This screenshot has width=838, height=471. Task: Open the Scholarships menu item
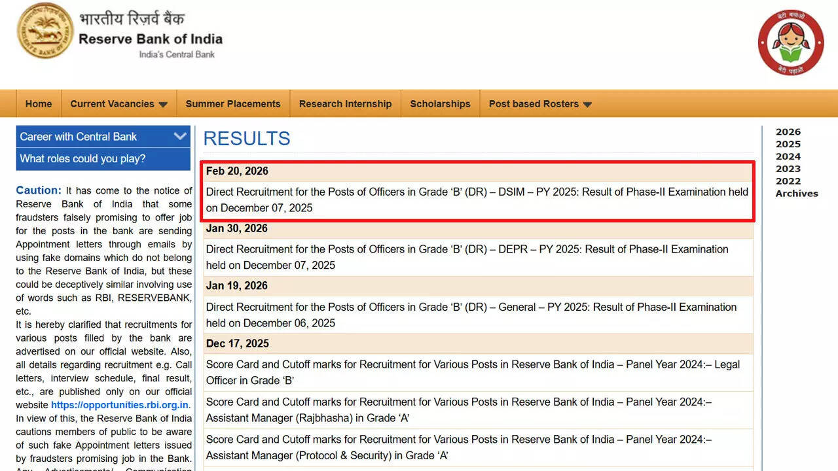[x=440, y=104]
